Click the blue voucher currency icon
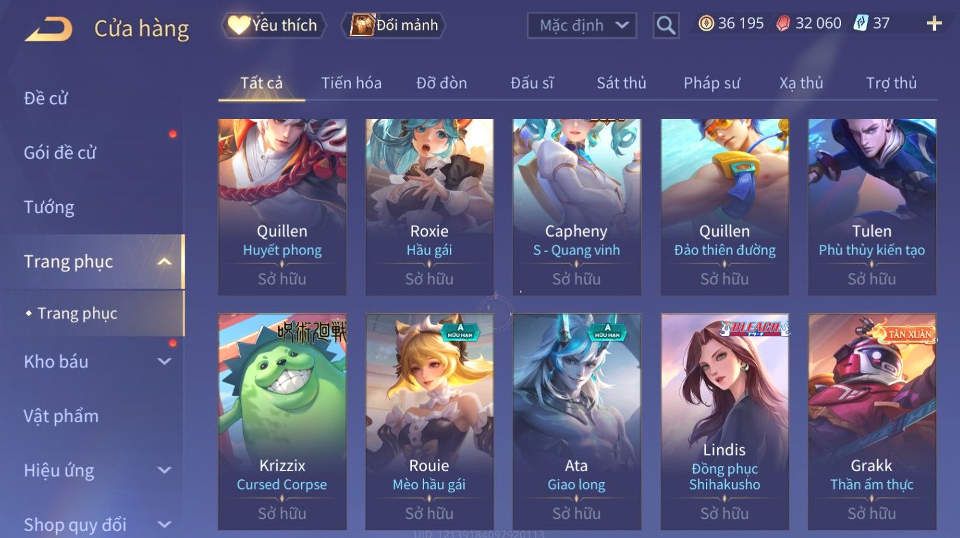 [x=861, y=24]
